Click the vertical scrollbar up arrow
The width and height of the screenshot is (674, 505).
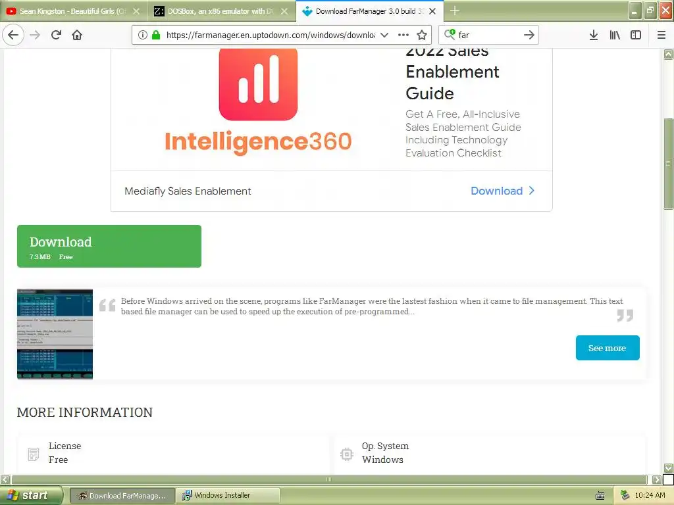[668, 54]
